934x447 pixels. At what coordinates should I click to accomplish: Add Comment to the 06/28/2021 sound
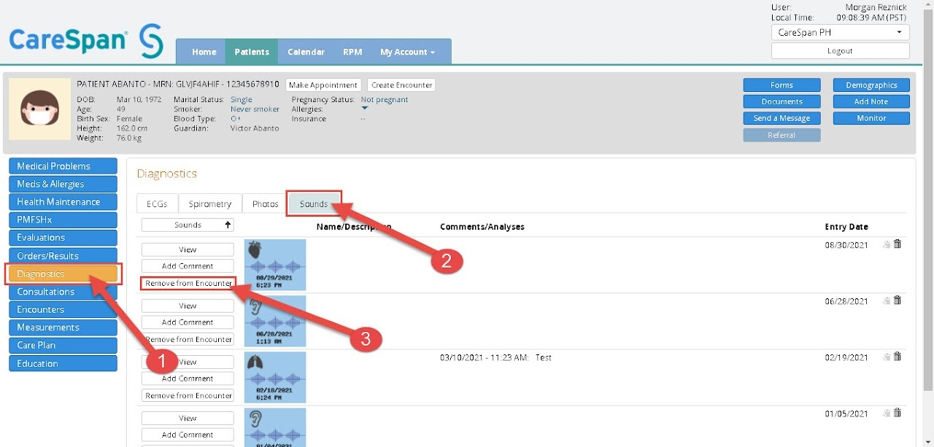(188, 322)
